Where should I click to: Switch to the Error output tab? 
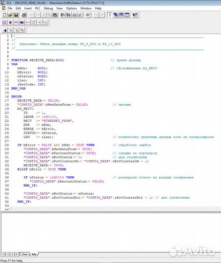click(25, 254)
